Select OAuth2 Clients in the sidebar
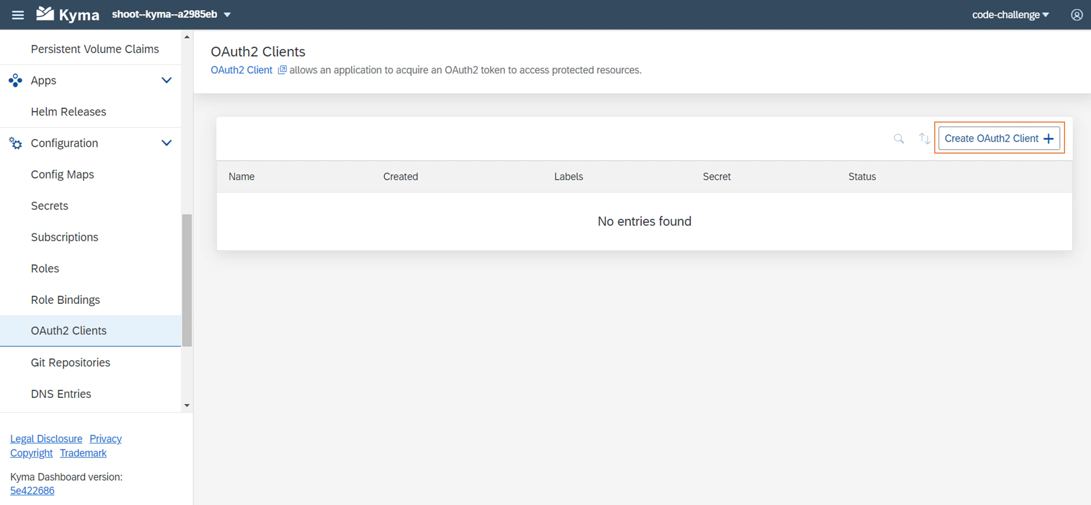 point(91,331)
